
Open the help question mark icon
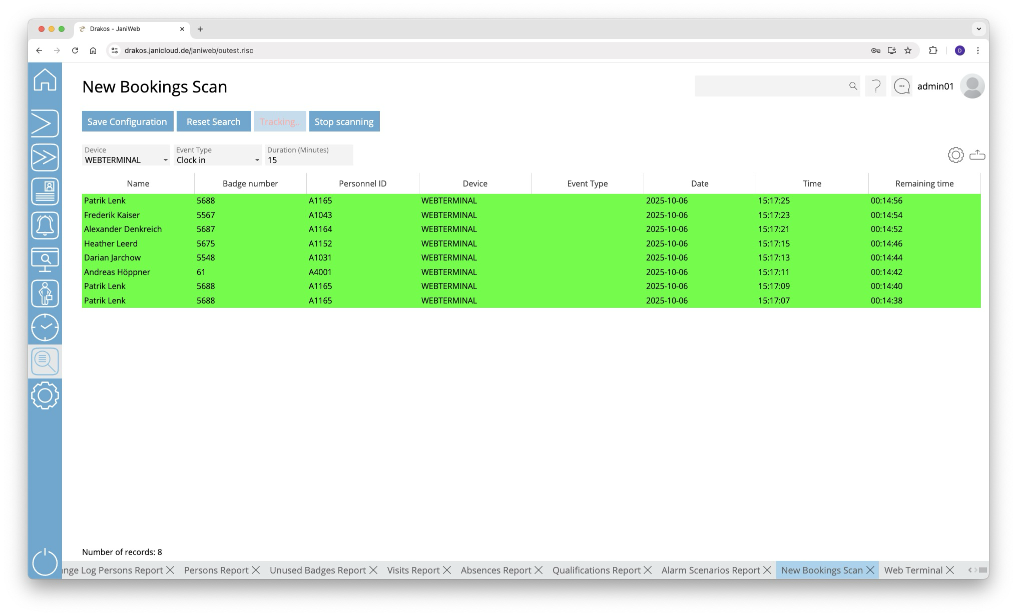tap(876, 86)
